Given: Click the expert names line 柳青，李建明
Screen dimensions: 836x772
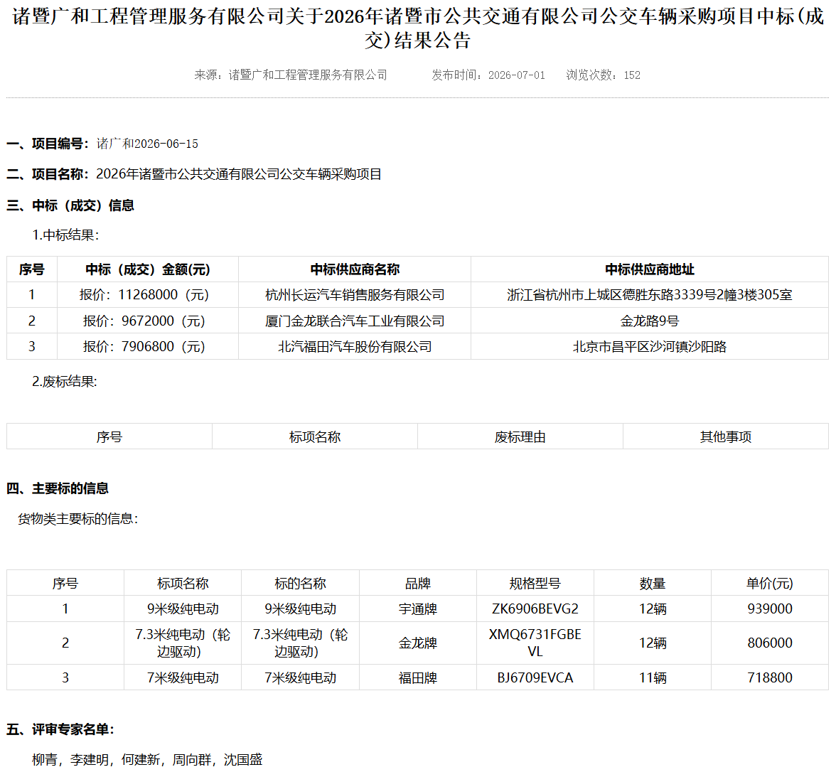Looking at the screenshot, I should (x=147, y=760).
